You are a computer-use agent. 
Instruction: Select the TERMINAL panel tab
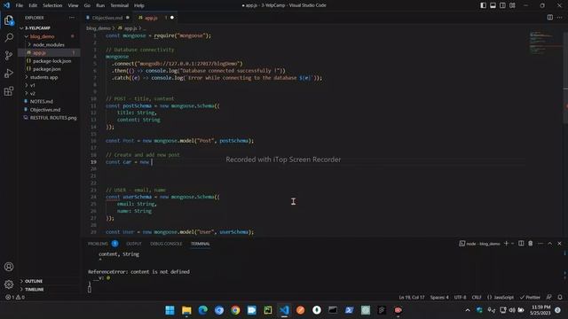click(201, 244)
